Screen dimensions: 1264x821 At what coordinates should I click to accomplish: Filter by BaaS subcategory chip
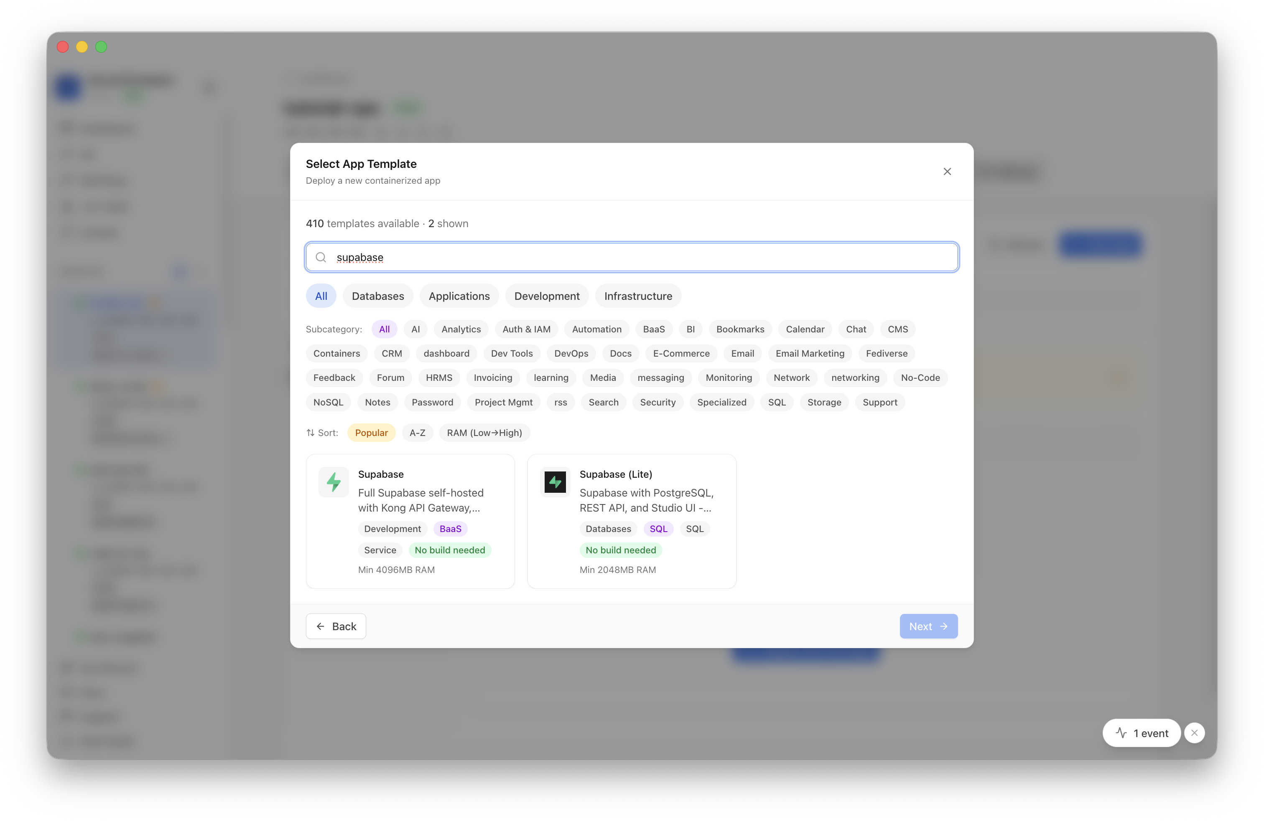[654, 329]
